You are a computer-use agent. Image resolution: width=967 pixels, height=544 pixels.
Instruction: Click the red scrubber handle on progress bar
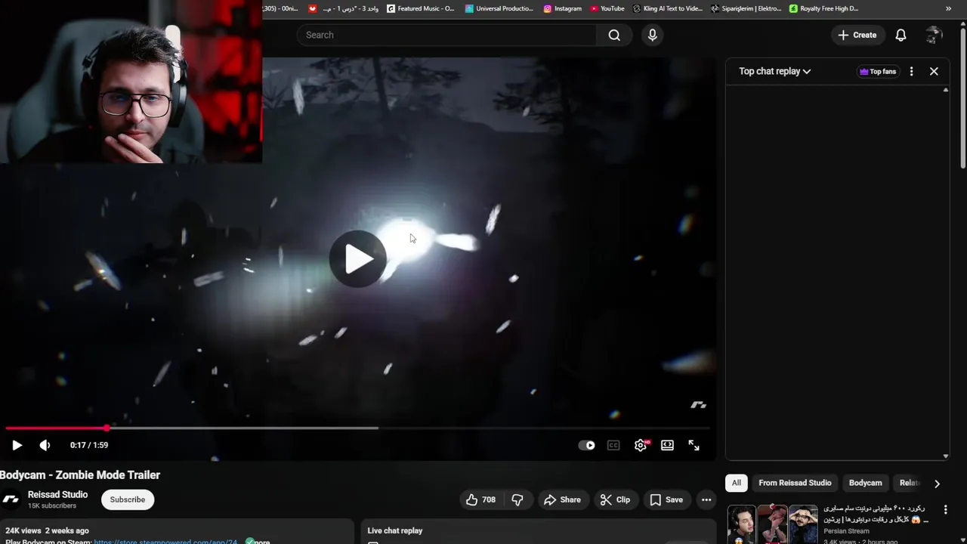[x=107, y=428]
